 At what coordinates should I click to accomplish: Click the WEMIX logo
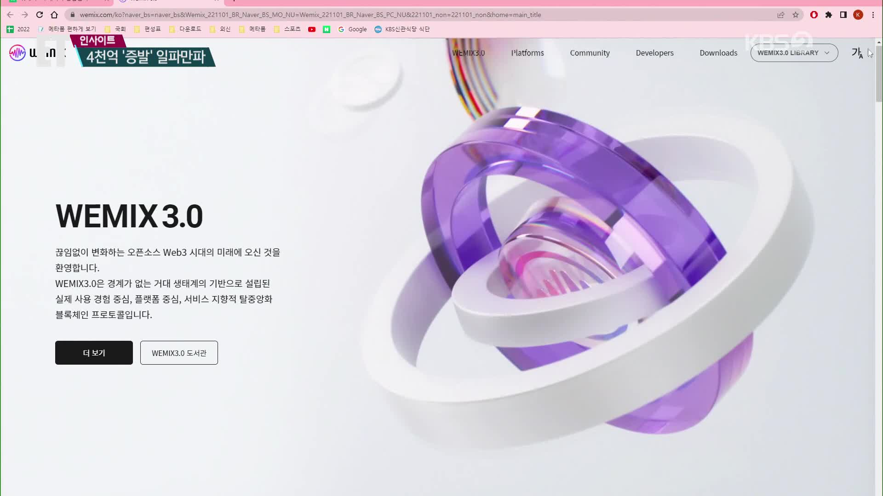(x=37, y=53)
